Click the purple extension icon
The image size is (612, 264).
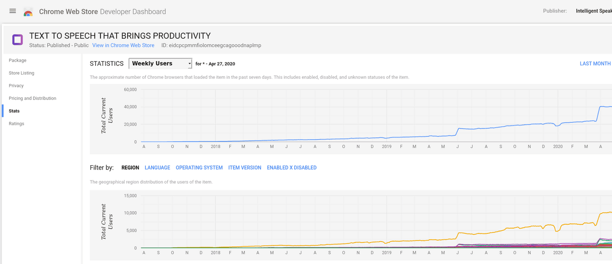[x=18, y=39]
